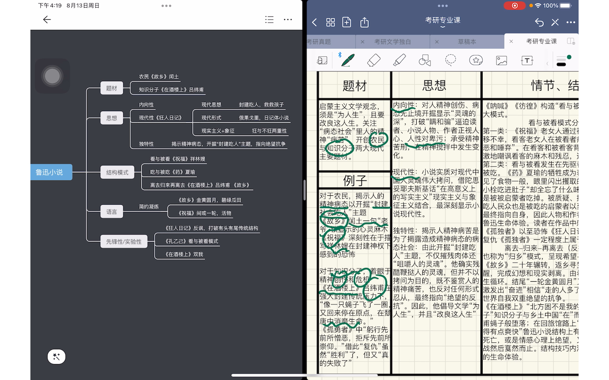
Task: Switch to the 草稿本 tab
Action: point(467,41)
